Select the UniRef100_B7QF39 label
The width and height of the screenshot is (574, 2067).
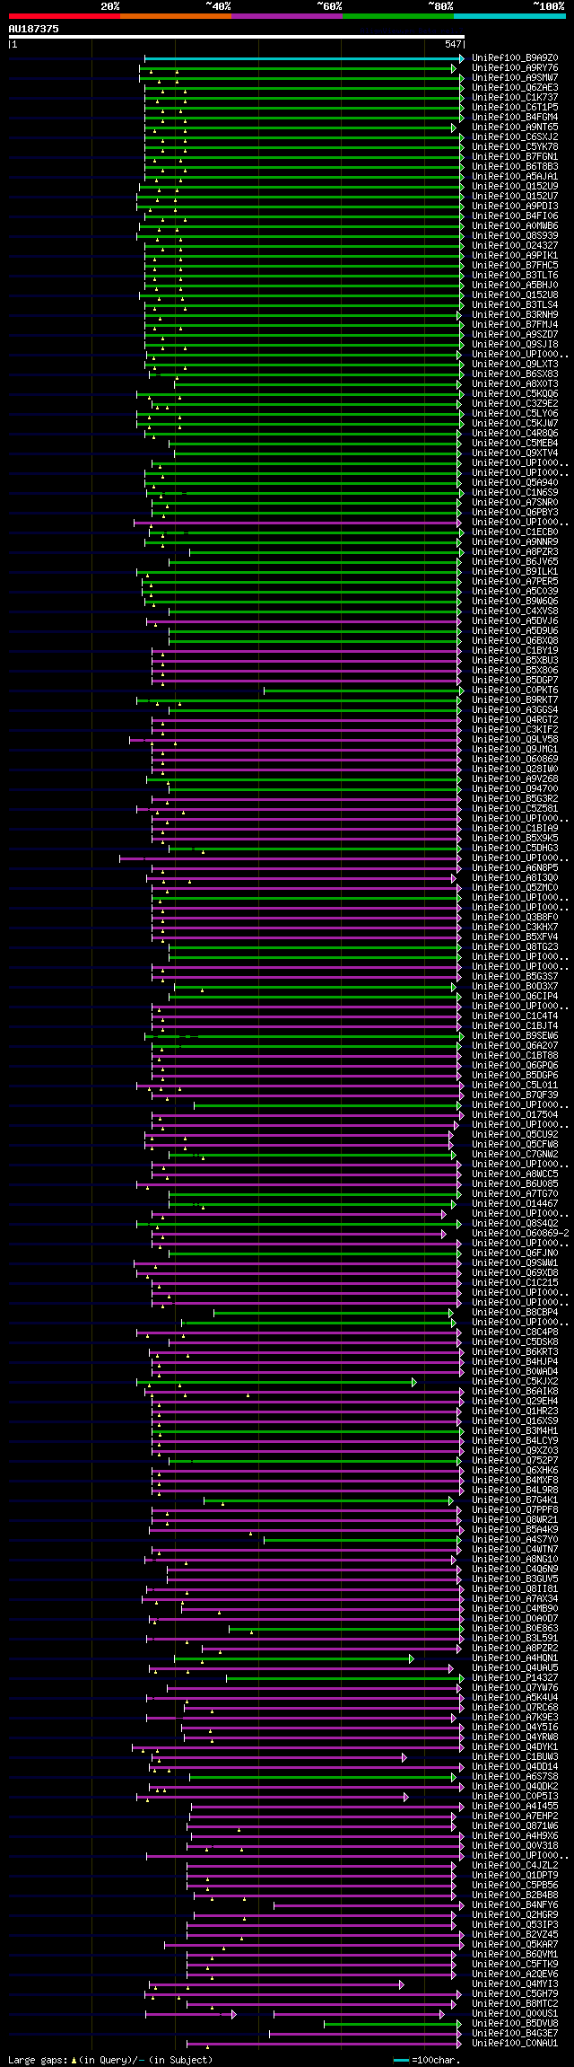(x=515, y=1095)
